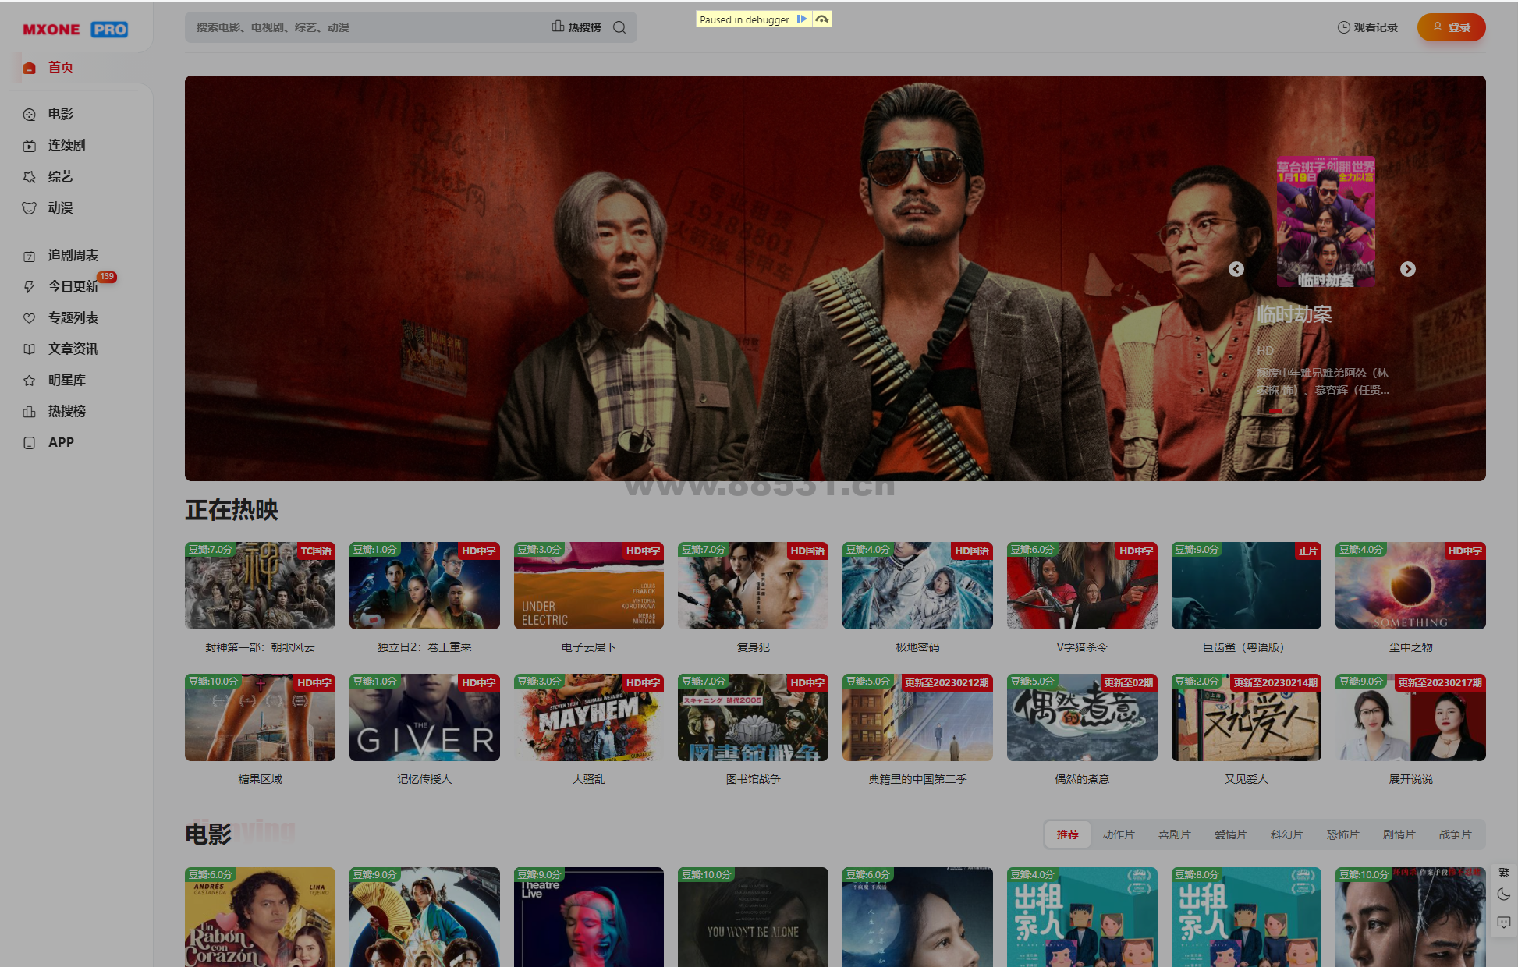Toggle dark mode moon icon
The height and width of the screenshot is (967, 1518).
coord(1504,894)
